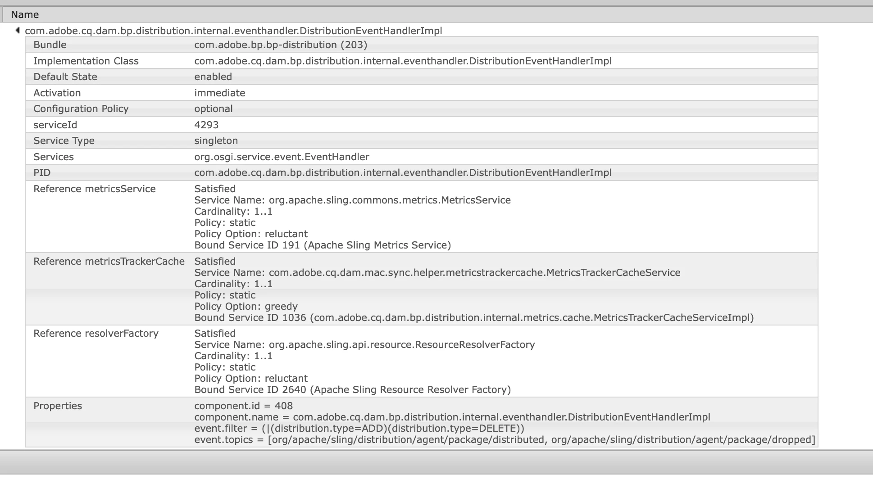Select org.osgi.service.event.EventHandler service text
The image size is (873, 479).
[282, 157]
